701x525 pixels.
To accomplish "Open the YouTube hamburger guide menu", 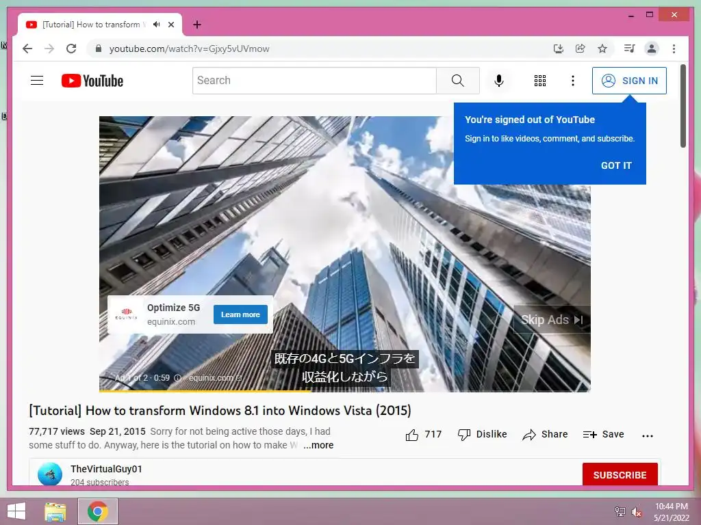I will point(37,81).
